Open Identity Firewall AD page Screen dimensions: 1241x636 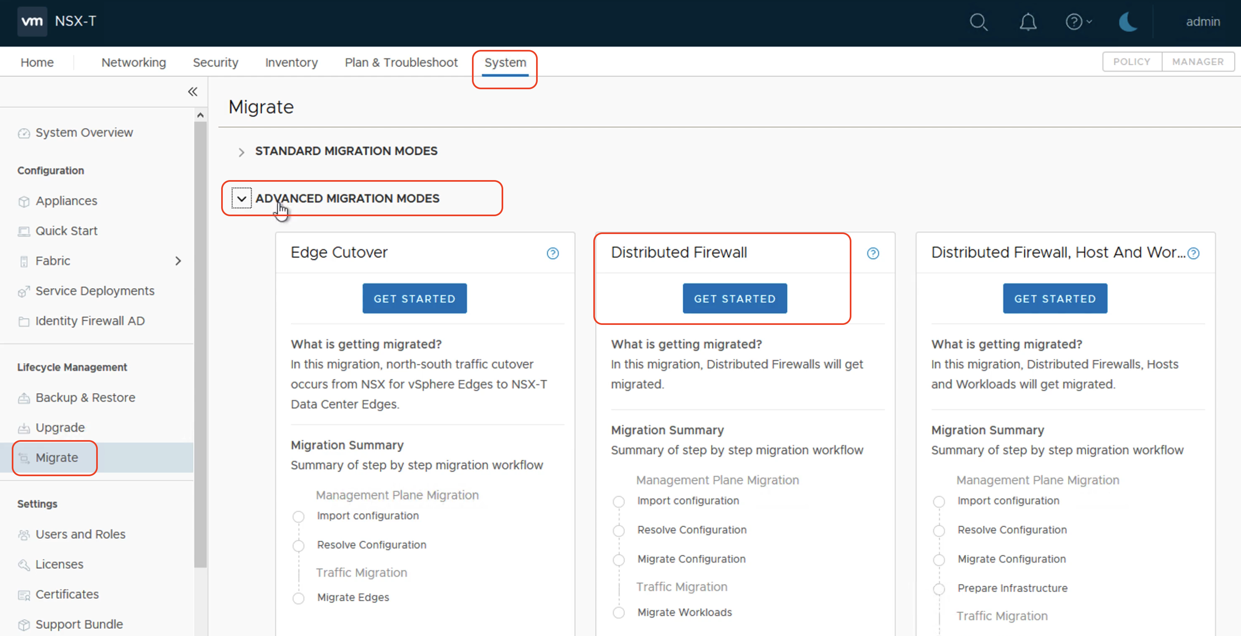pyautogui.click(x=90, y=321)
